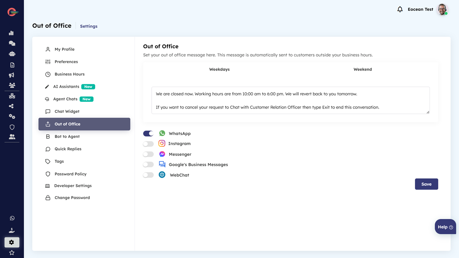Open the WhatsApp icon in left sidebar
This screenshot has width=459, height=258.
click(x=12, y=218)
